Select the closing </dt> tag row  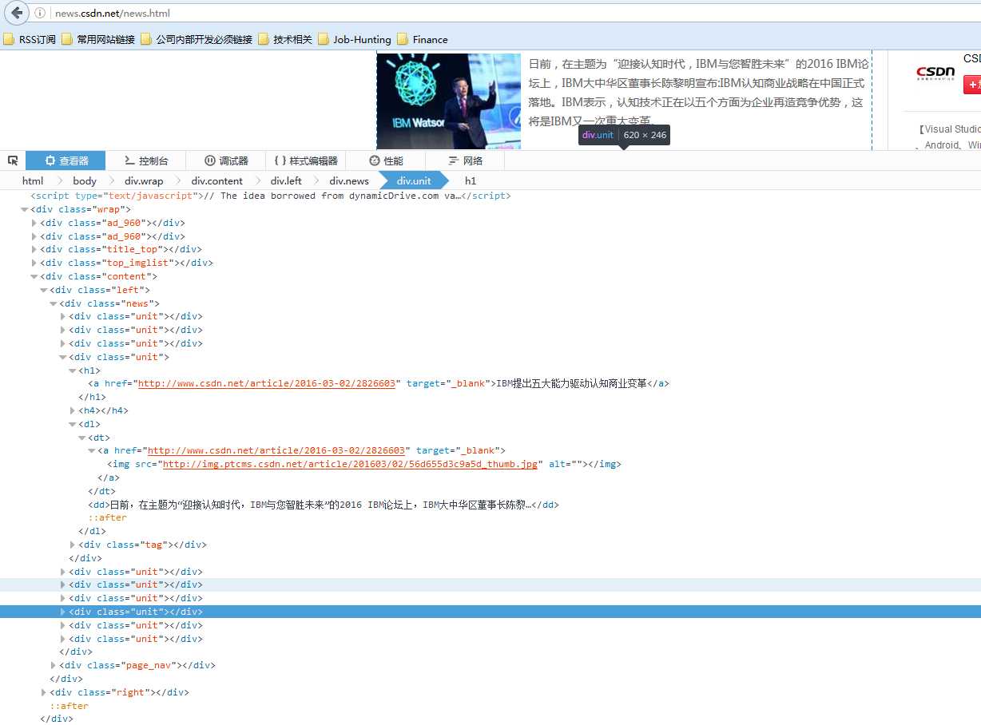101,491
